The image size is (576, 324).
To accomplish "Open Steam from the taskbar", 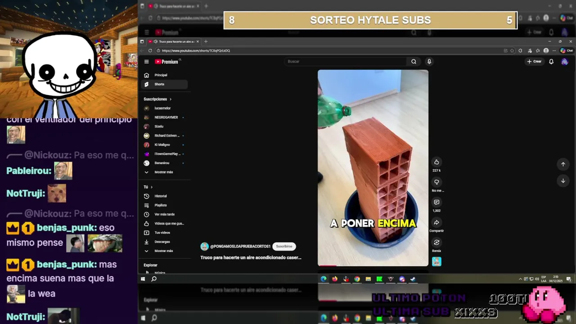I will [413, 279].
